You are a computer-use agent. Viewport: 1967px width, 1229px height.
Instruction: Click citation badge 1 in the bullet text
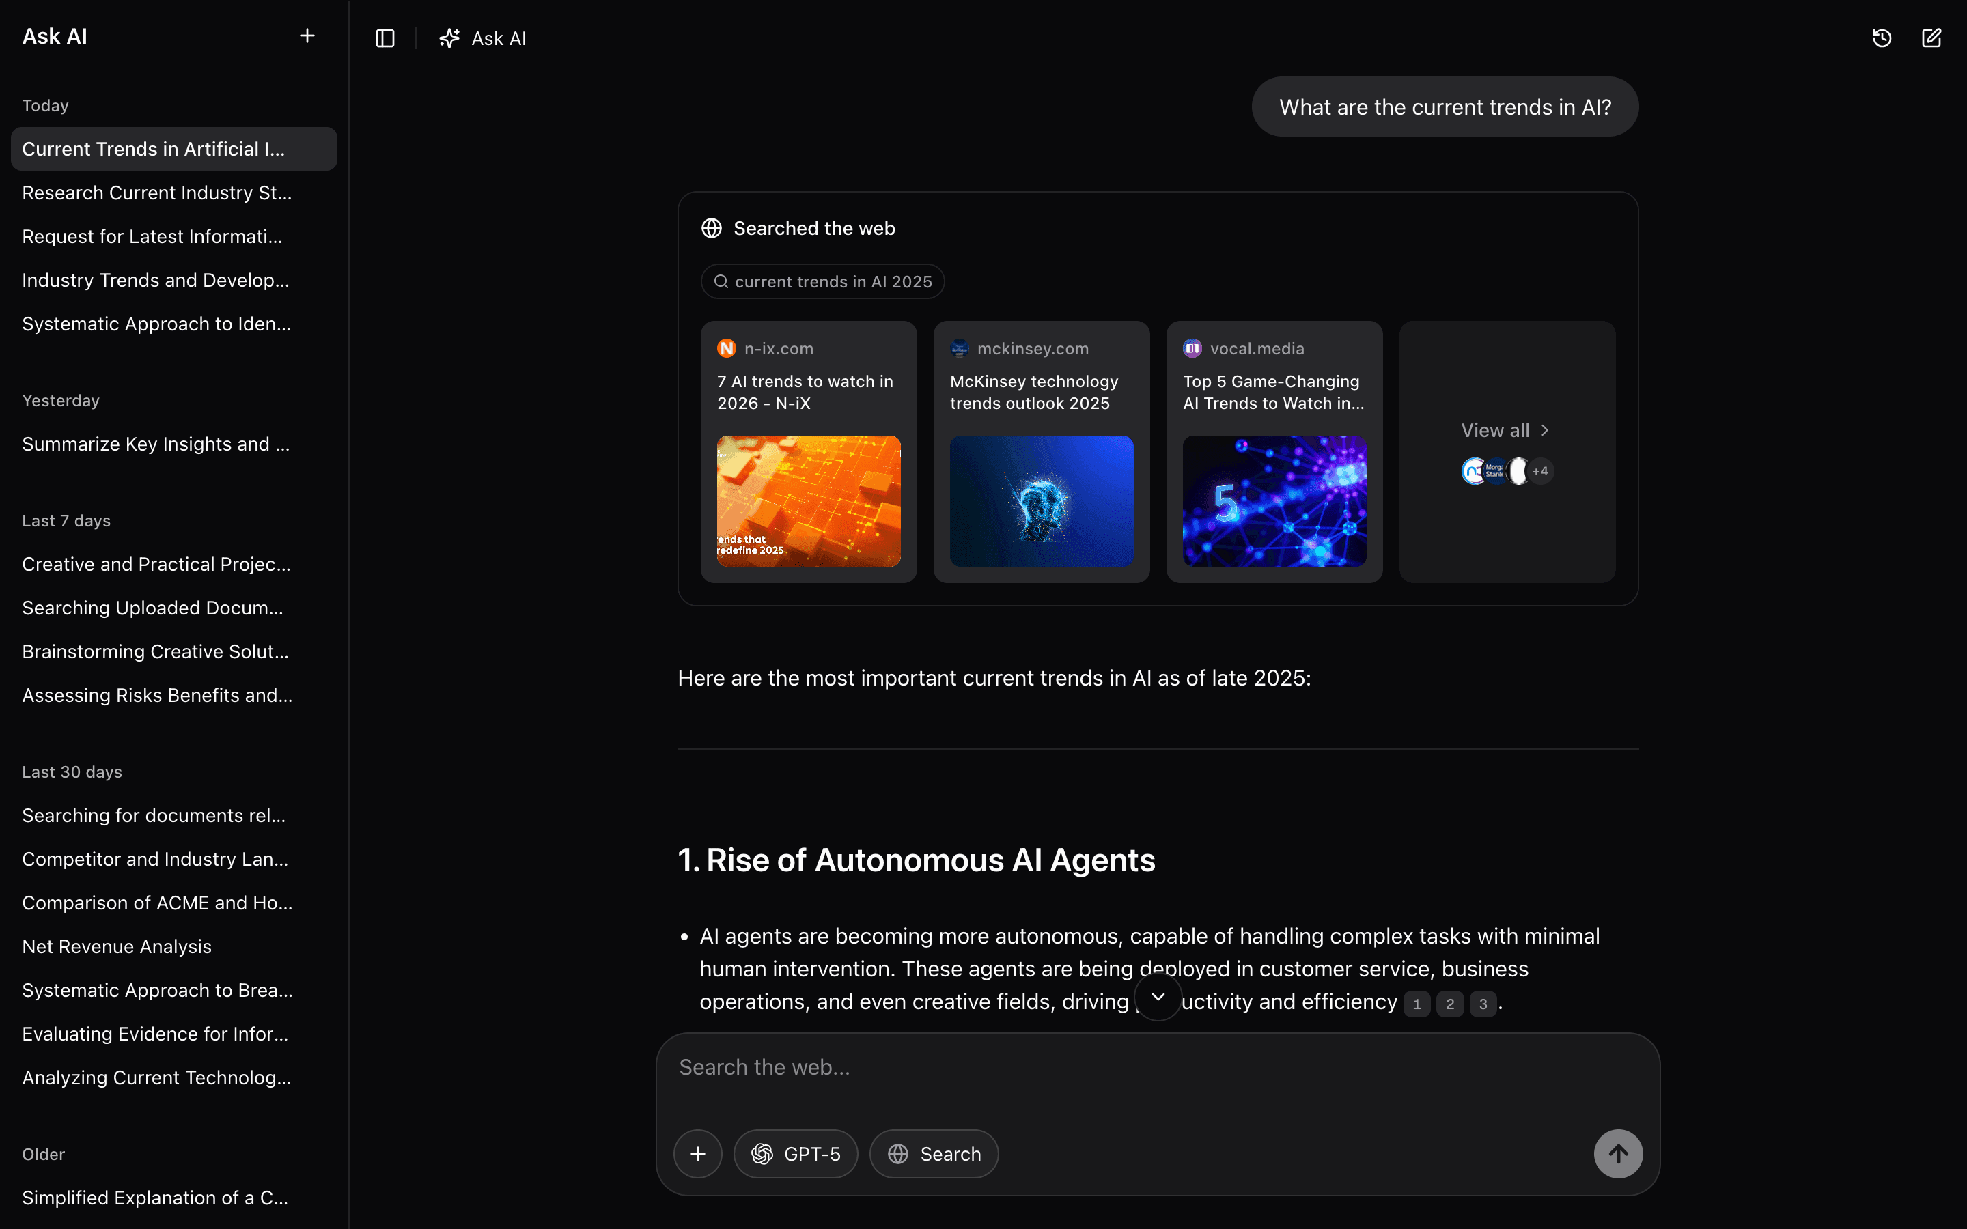[1416, 1004]
